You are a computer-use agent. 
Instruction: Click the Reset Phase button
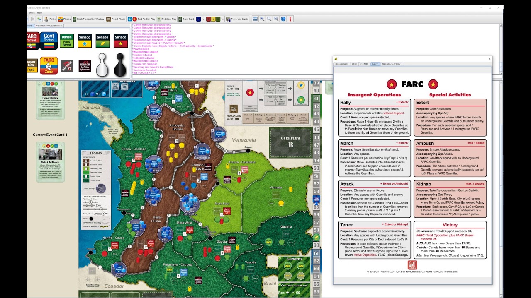pos(116,19)
